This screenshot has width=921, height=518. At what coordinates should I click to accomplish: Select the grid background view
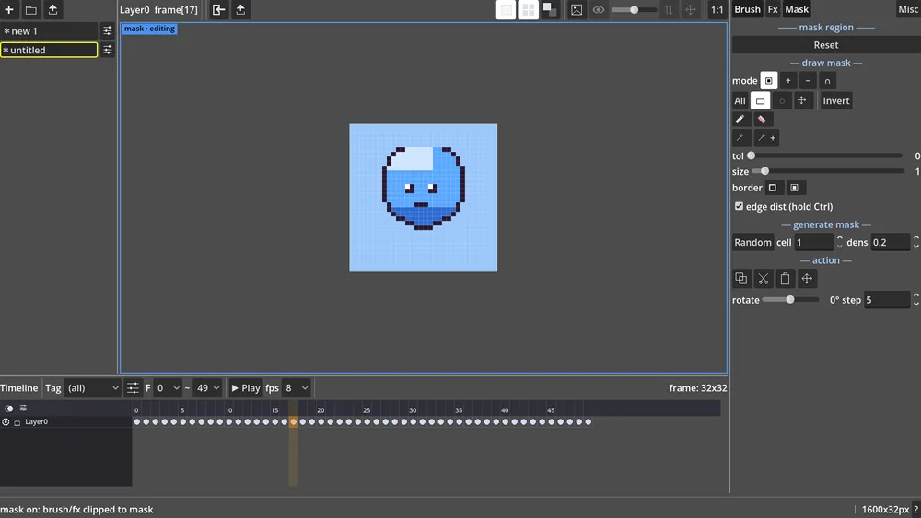click(528, 9)
